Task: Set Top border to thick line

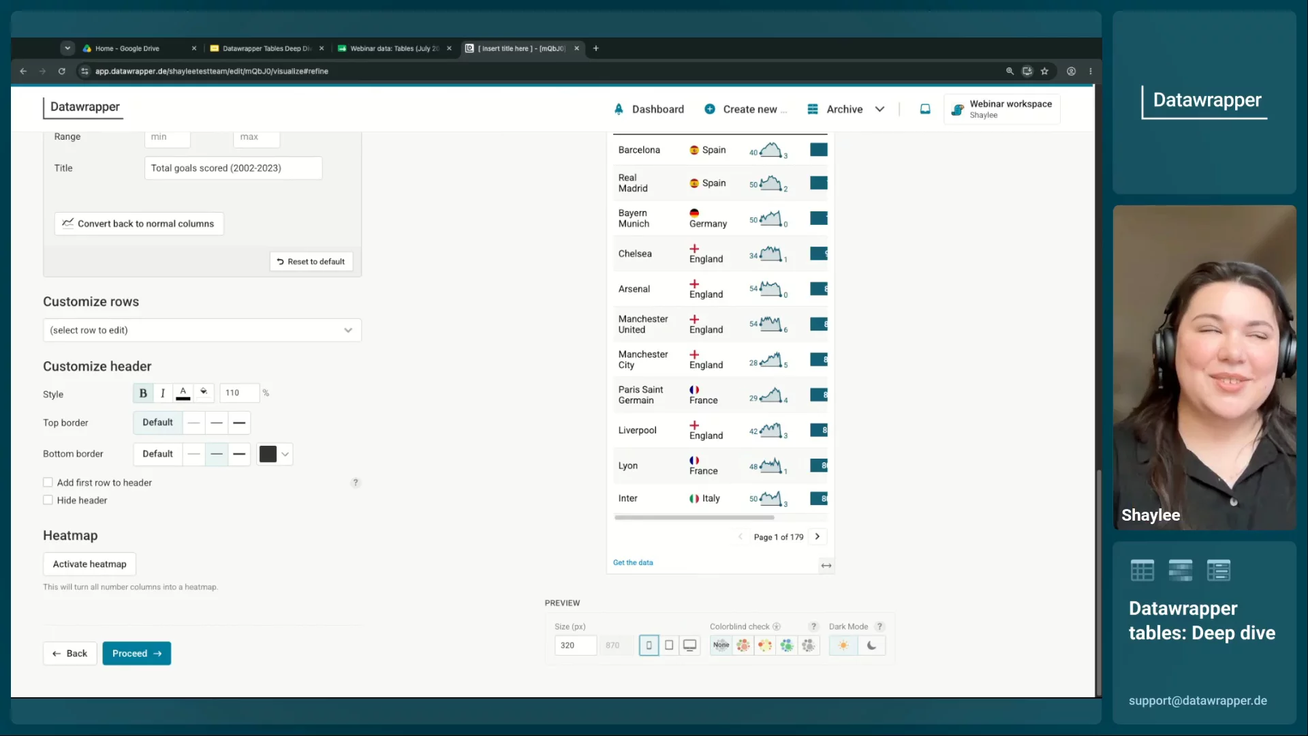Action: (x=239, y=423)
